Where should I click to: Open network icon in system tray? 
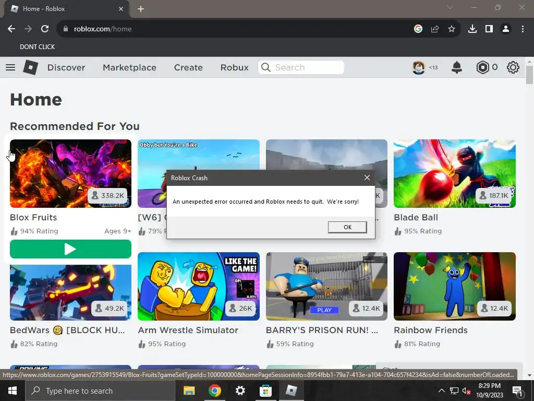(454, 391)
